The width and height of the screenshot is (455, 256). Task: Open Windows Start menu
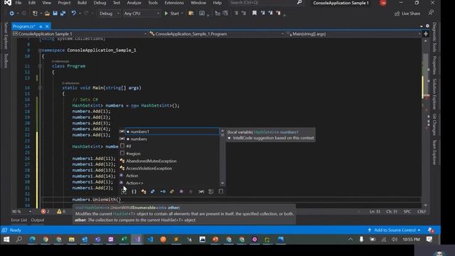click(x=6, y=240)
